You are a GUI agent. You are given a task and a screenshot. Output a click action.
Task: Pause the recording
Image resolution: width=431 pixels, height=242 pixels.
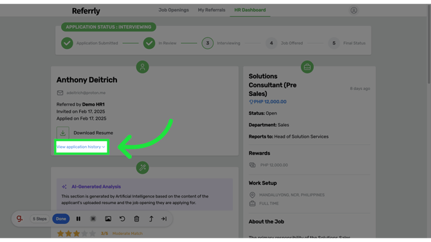(x=78, y=219)
